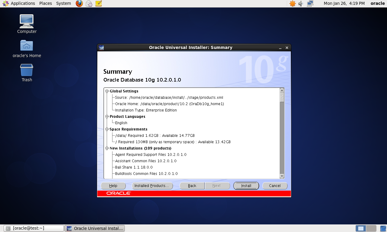Select Bali Share 1.1.18.0.0 row
The width and height of the screenshot is (387, 232).
134,167
